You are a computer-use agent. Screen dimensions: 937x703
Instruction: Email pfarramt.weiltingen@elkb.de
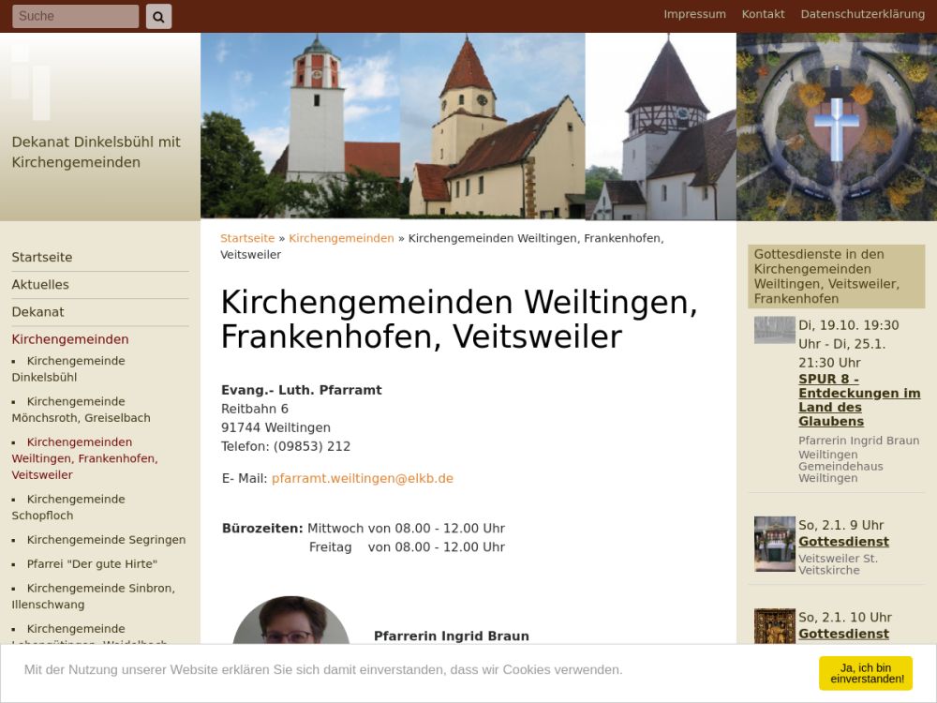click(x=362, y=478)
